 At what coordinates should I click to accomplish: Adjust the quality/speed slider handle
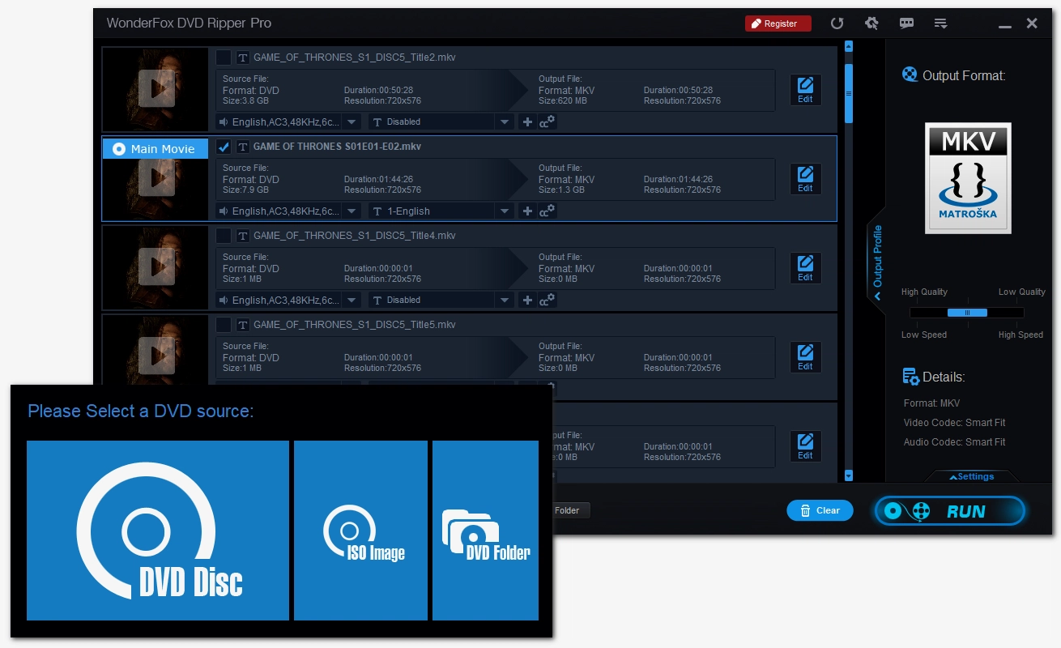[x=967, y=313]
